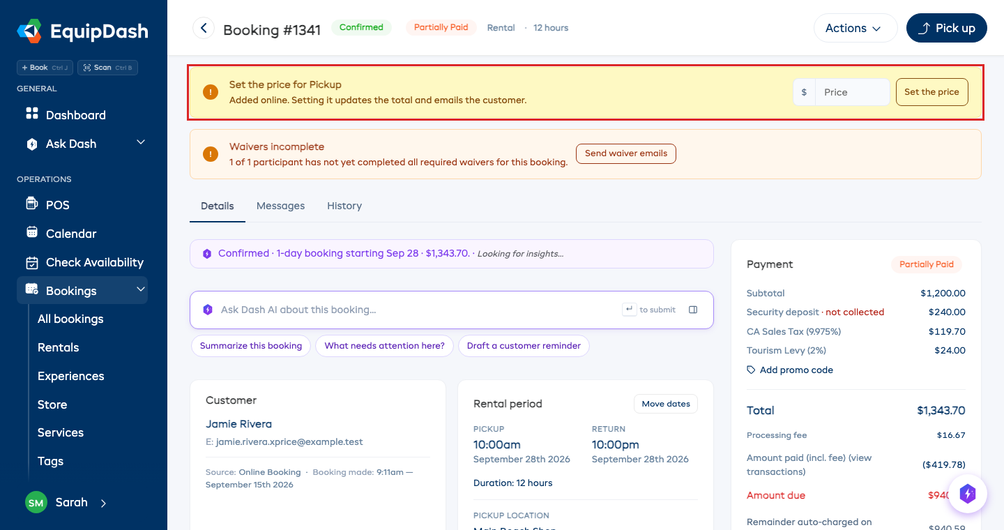This screenshot has height=530, width=1004.
Task: Click the warning icon in Waivers incomplete banner
Action: point(210,154)
